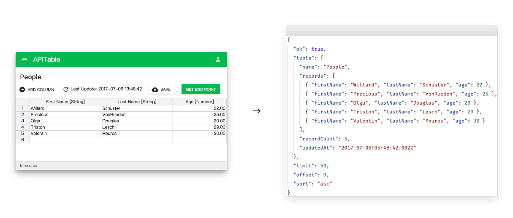
Task: Select the row 4 header
Action: pos(23,127)
